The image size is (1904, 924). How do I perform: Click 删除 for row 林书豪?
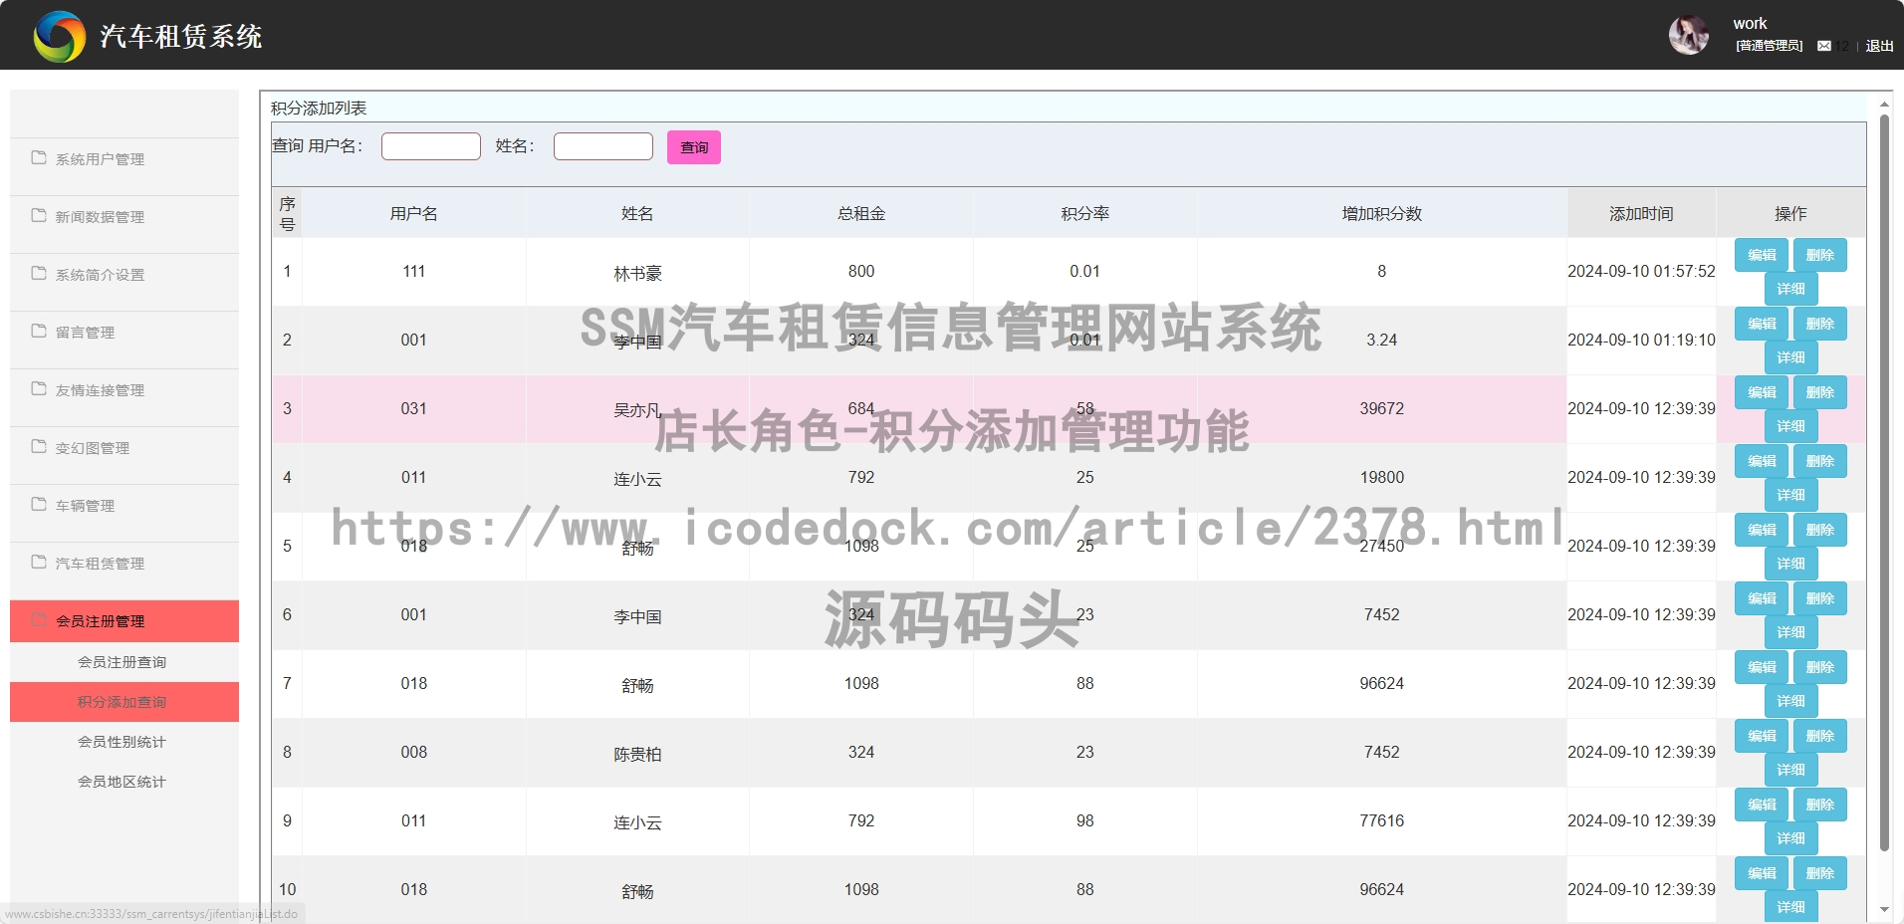pyautogui.click(x=1820, y=255)
